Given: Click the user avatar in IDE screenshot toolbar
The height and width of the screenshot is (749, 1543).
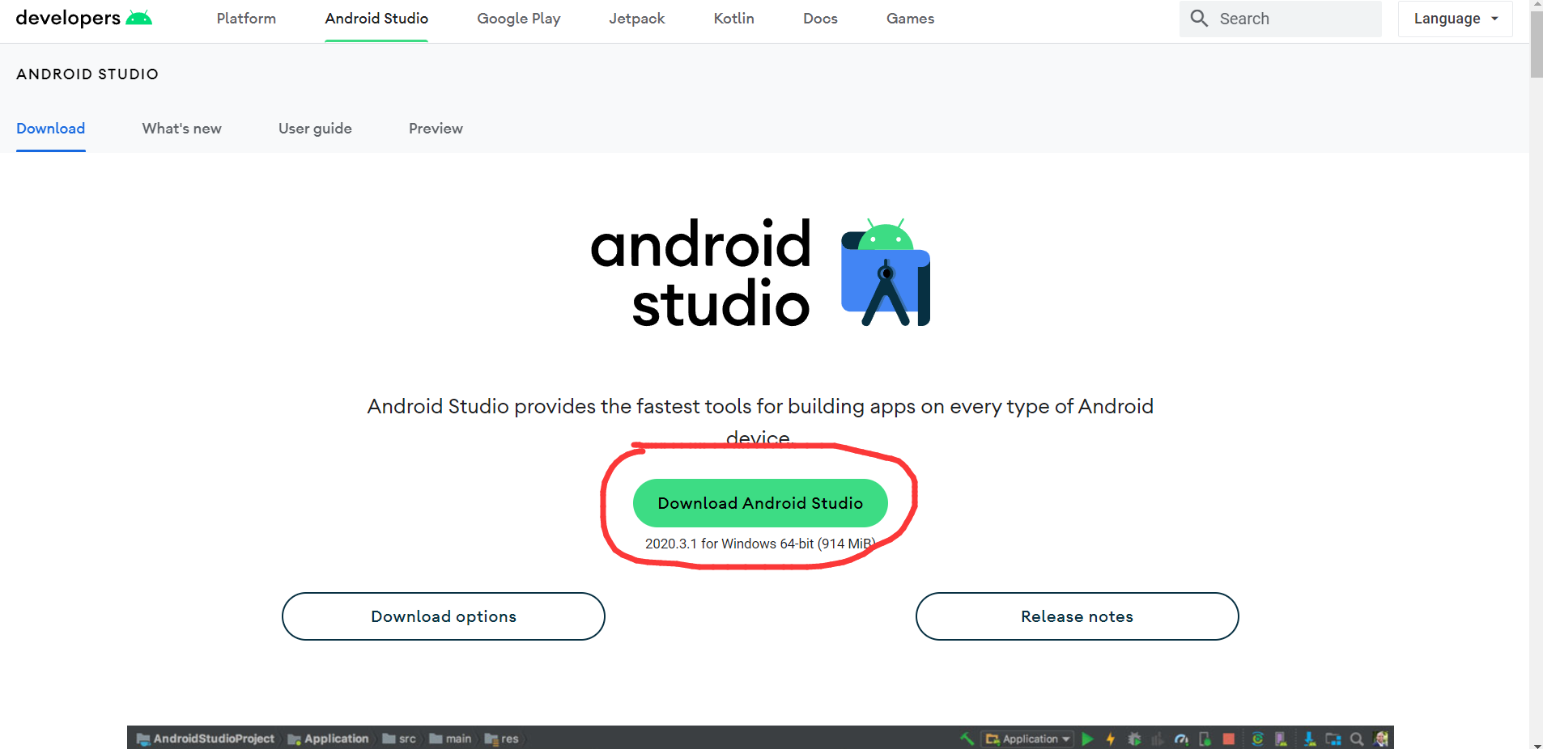Looking at the screenshot, I should coord(1380,738).
